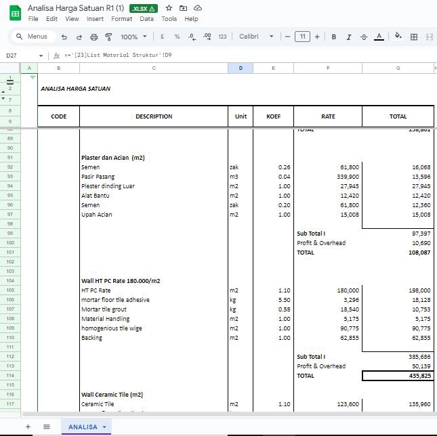Select rate cell 339,900
This screenshot has height=436, width=437.
(x=328, y=177)
